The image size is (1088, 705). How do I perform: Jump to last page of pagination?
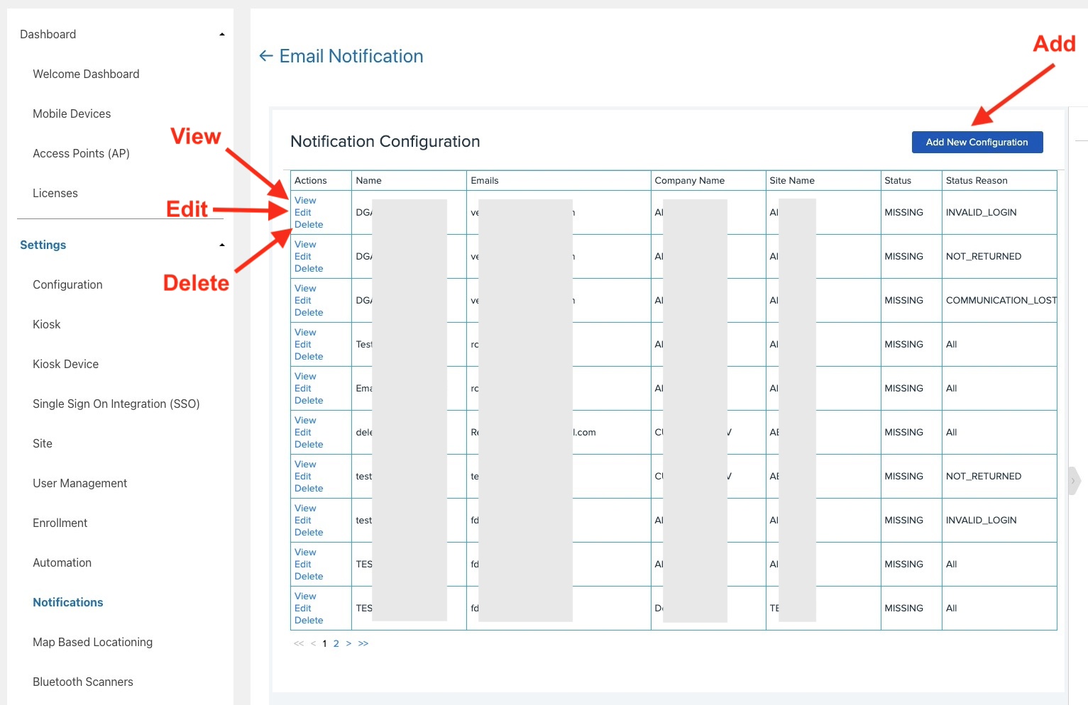[x=363, y=644]
